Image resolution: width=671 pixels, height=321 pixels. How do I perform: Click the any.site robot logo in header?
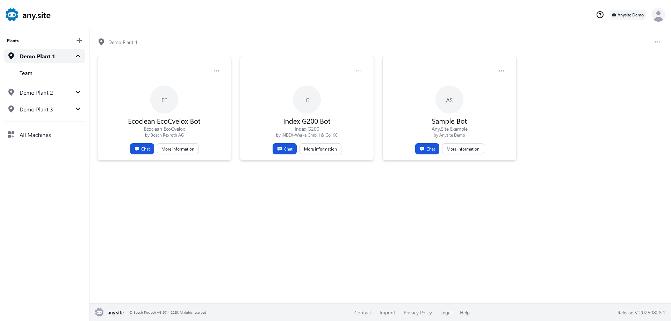(x=12, y=15)
